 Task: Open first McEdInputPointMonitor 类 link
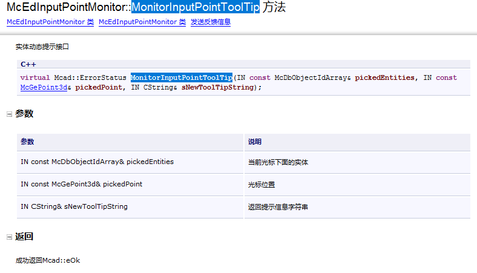coord(50,22)
